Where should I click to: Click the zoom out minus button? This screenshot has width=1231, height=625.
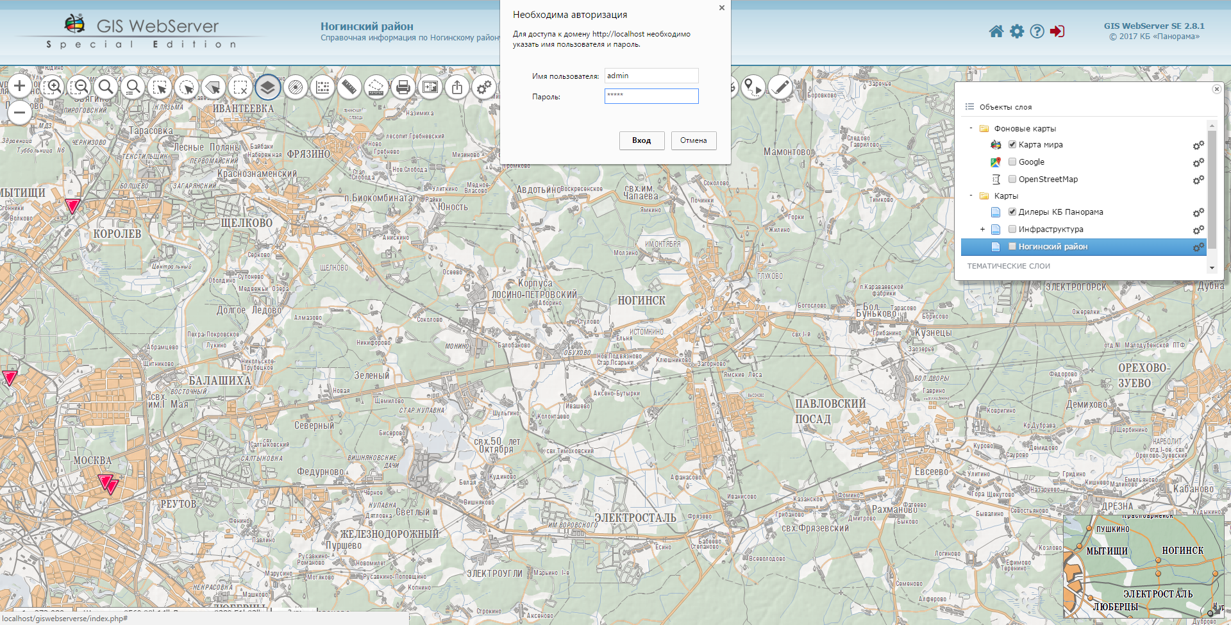20,113
